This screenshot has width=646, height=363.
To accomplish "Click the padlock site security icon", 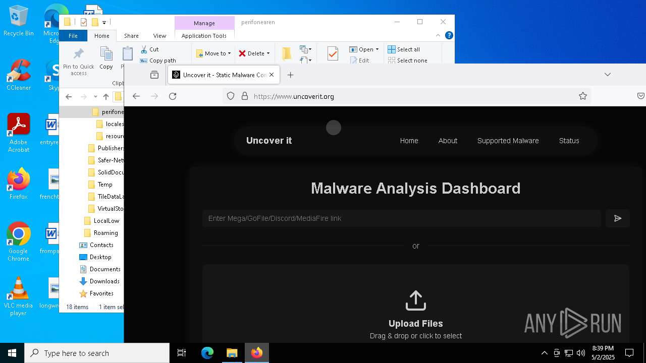I will click(244, 96).
